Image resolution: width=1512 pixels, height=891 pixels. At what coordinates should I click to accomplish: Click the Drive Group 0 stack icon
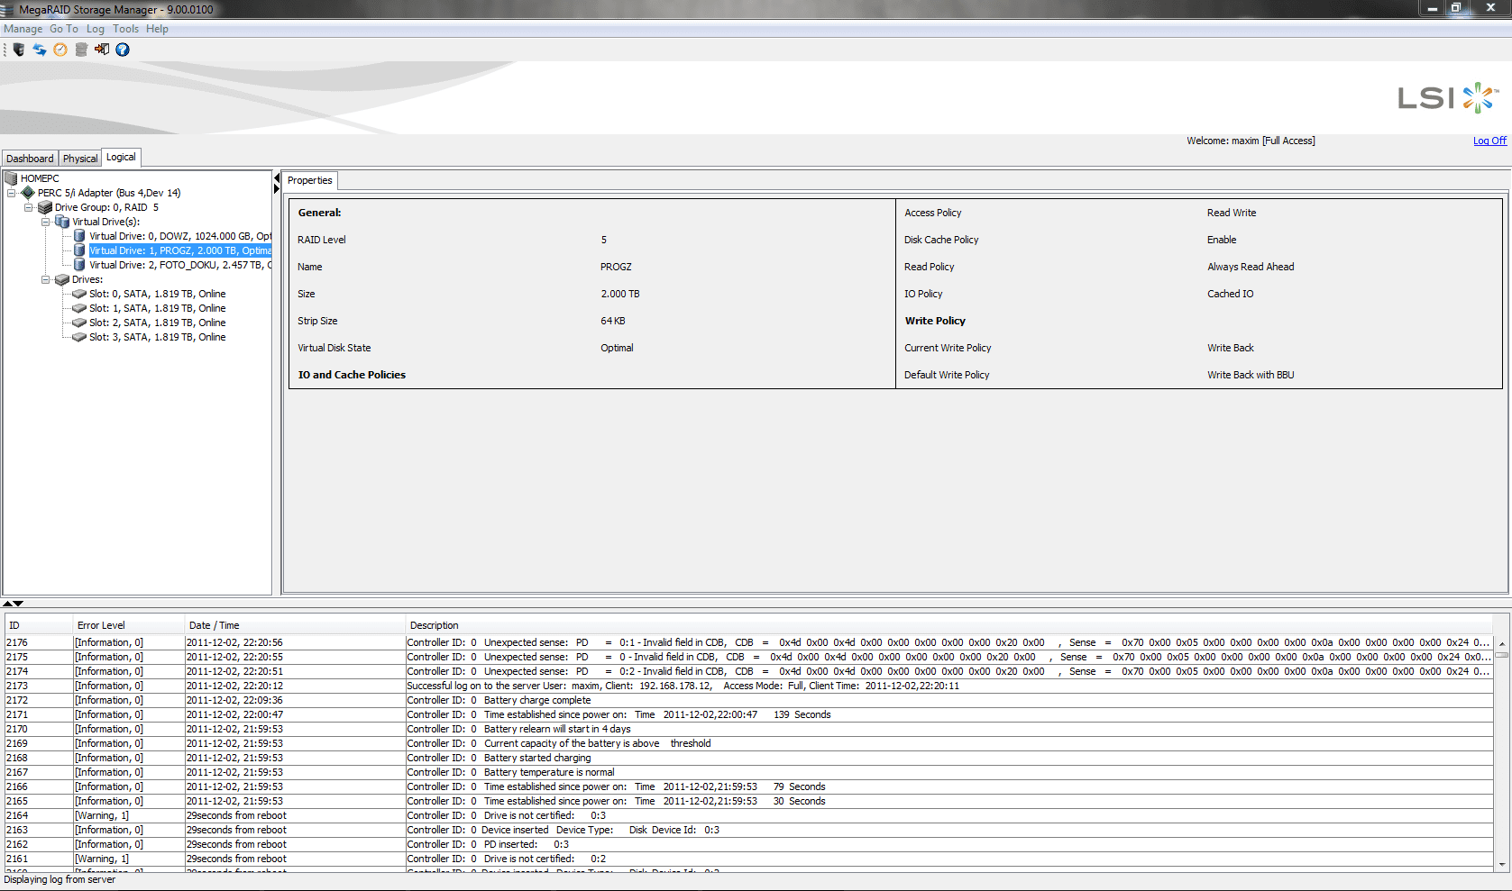tap(45, 207)
